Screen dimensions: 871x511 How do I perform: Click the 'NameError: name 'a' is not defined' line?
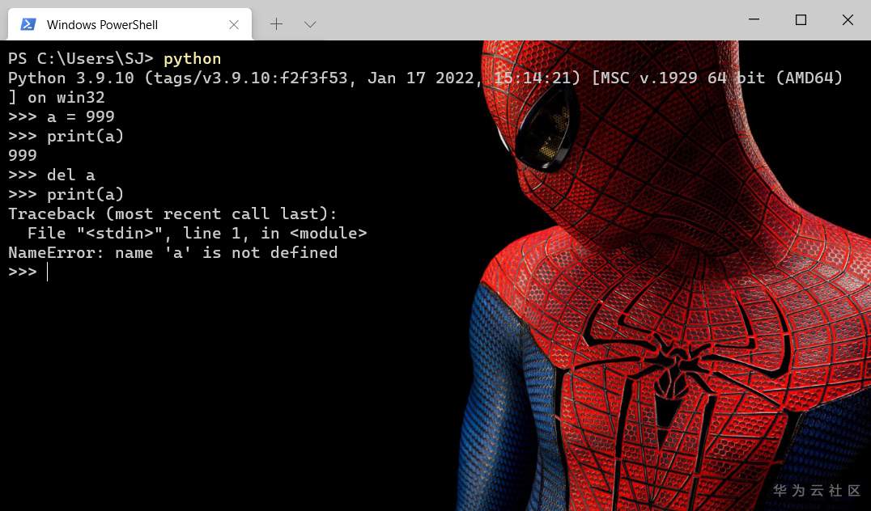(x=172, y=252)
